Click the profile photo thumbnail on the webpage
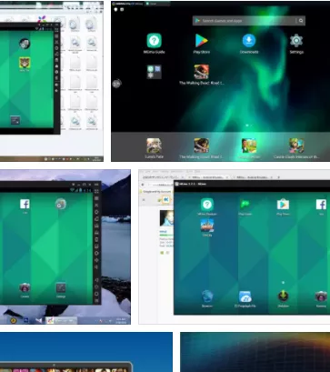Image resolution: width=330 pixels, height=372 pixels. click(x=166, y=218)
